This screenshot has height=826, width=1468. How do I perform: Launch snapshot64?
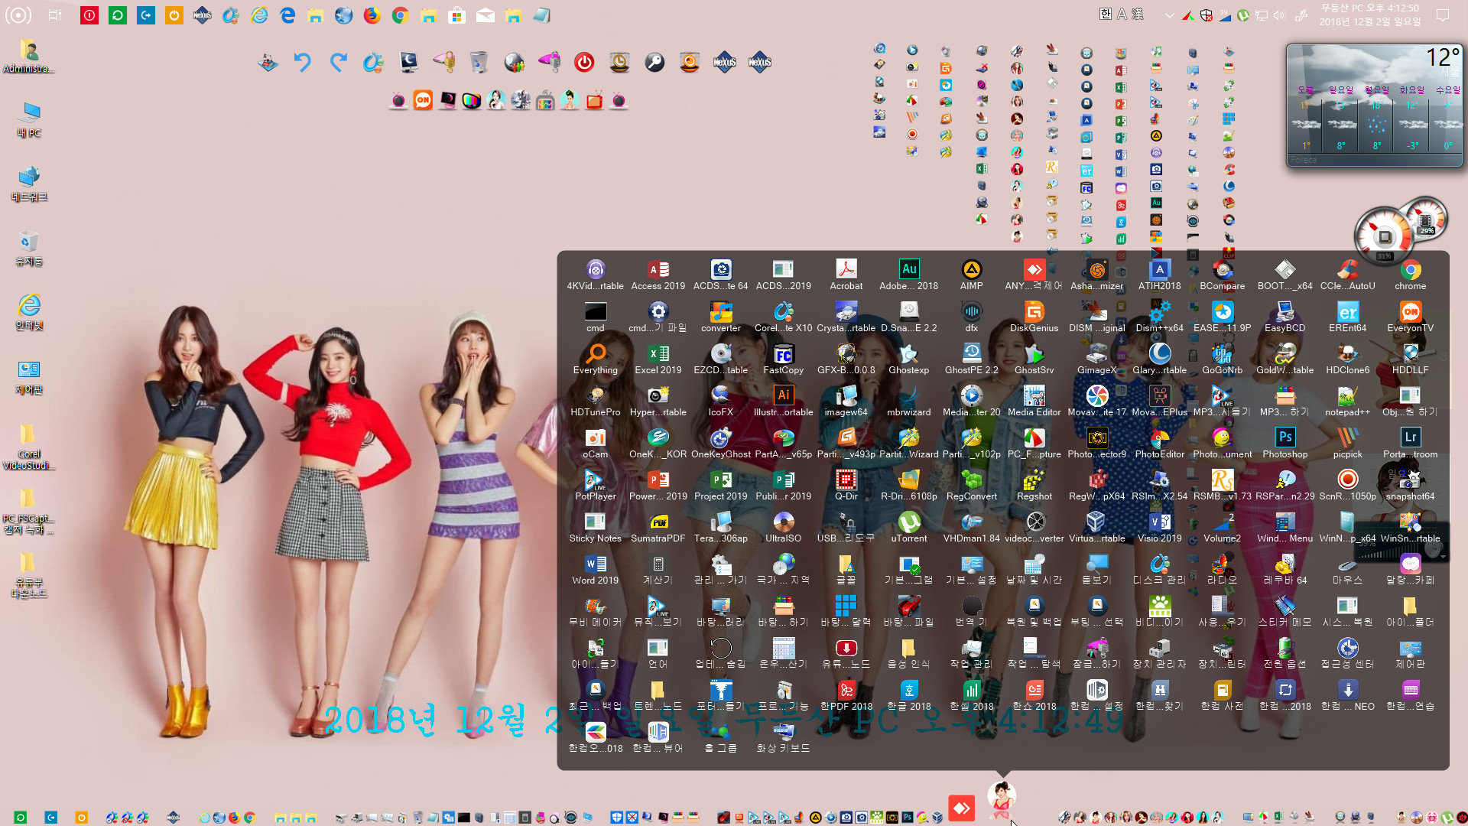(1410, 485)
